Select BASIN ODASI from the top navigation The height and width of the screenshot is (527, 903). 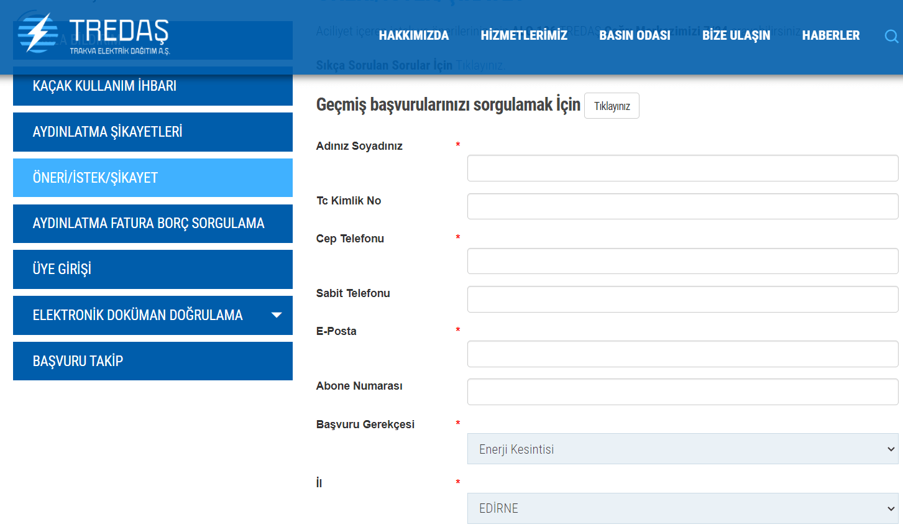pos(635,35)
